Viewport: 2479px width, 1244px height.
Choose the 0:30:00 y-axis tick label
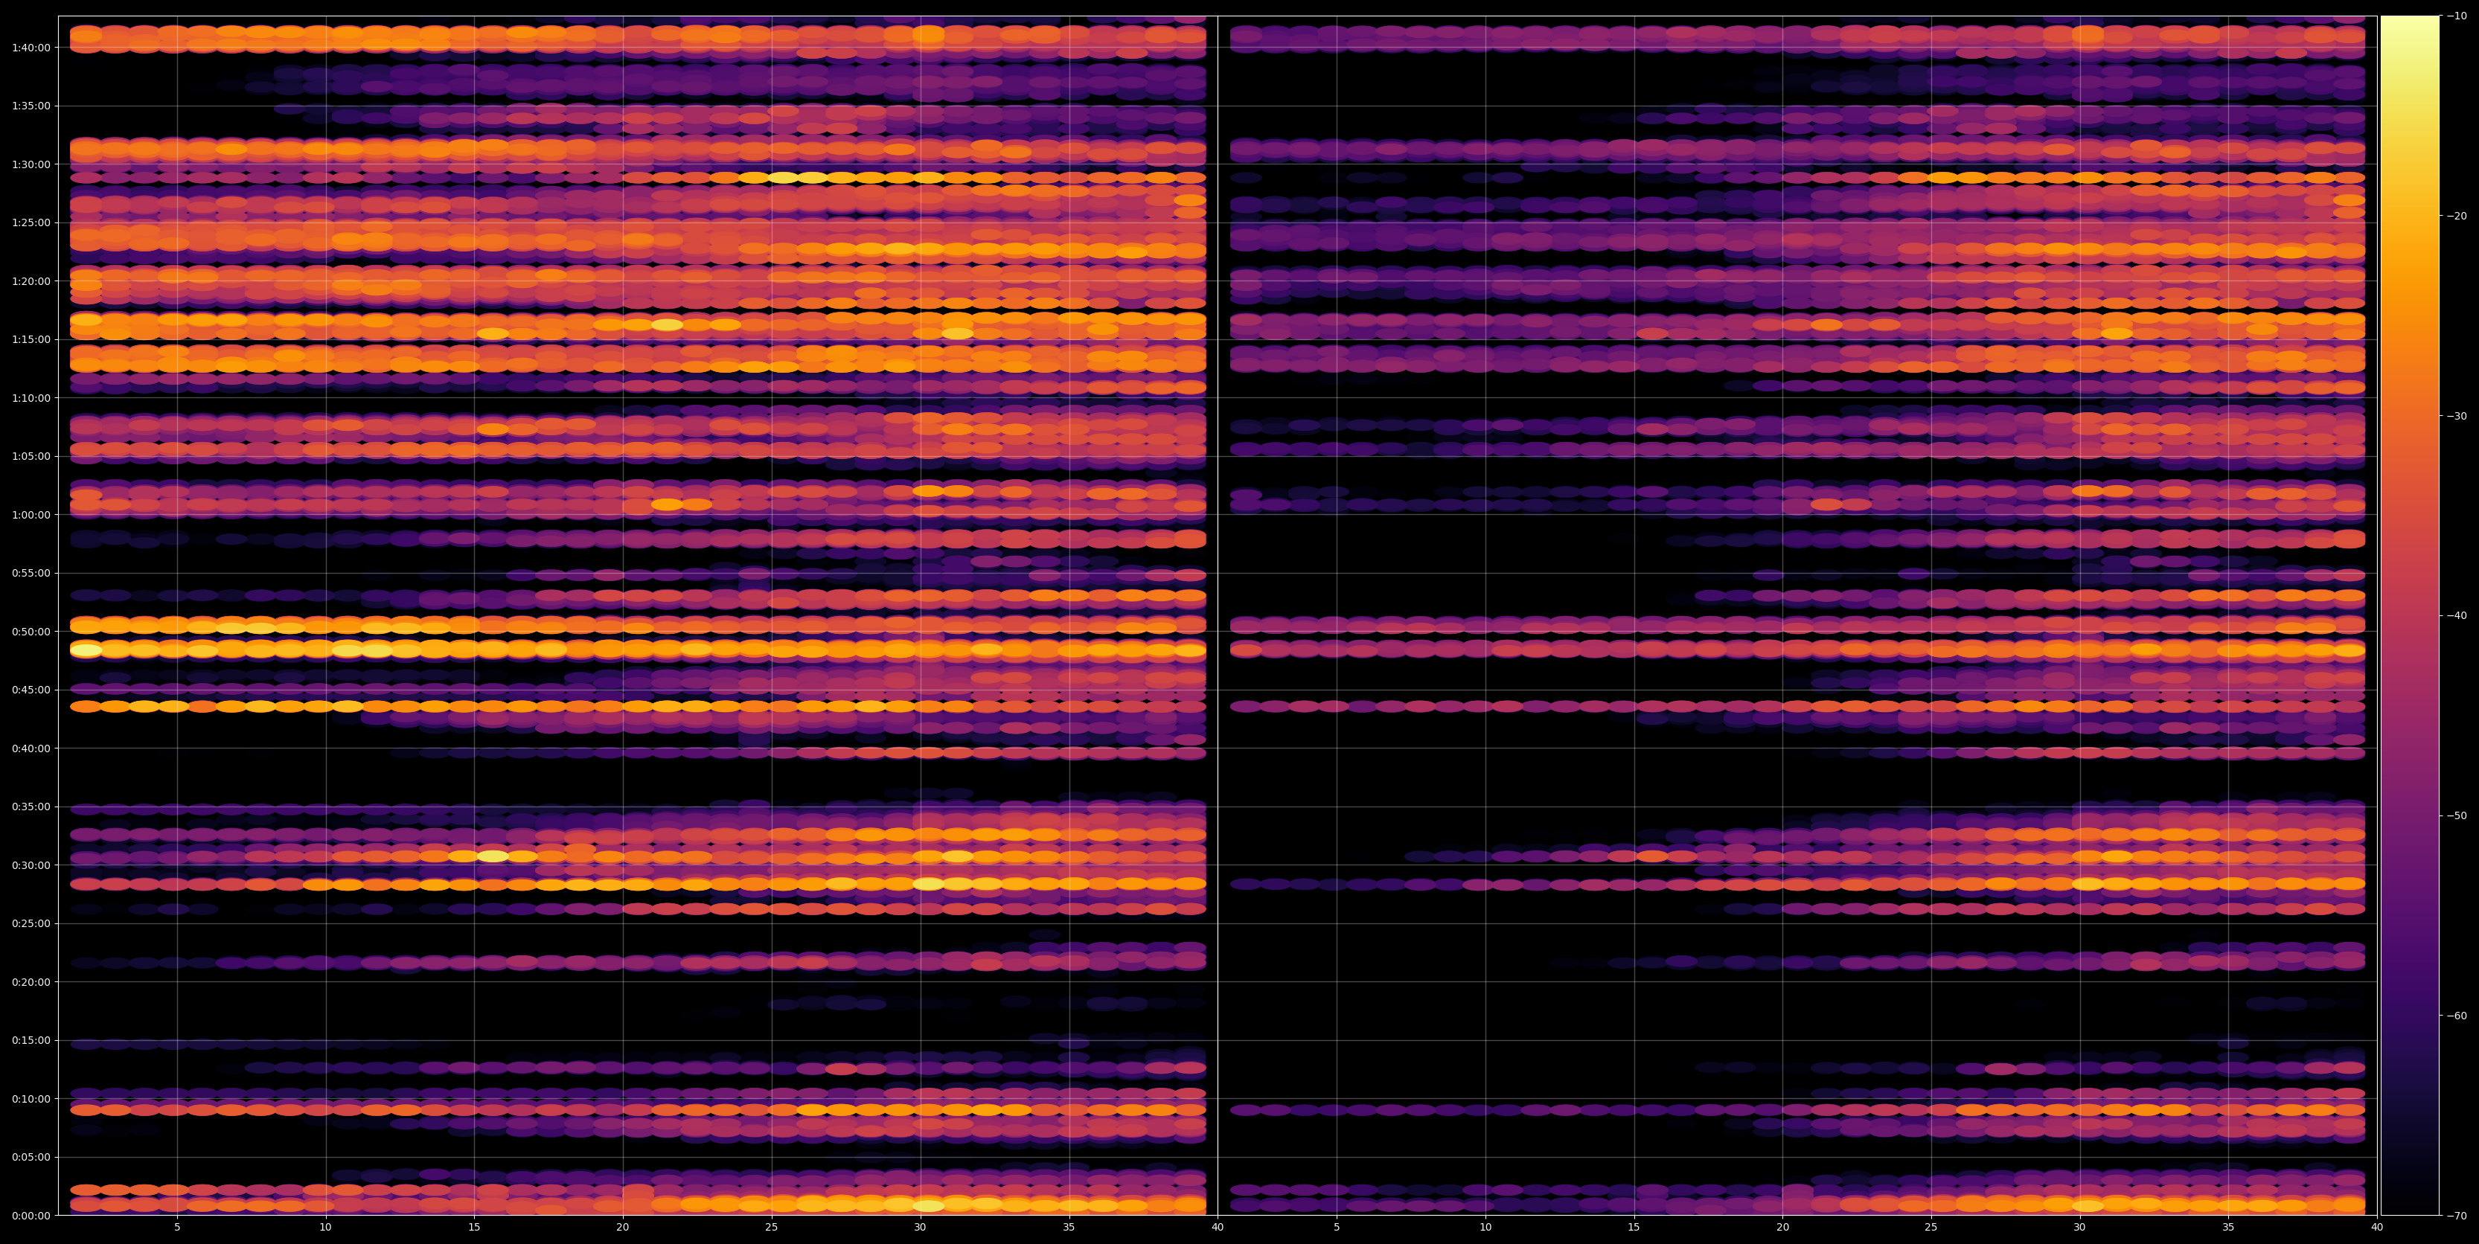32,865
